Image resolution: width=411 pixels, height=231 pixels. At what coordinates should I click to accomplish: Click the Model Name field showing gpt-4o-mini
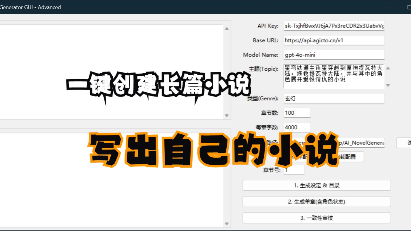[x=334, y=55]
